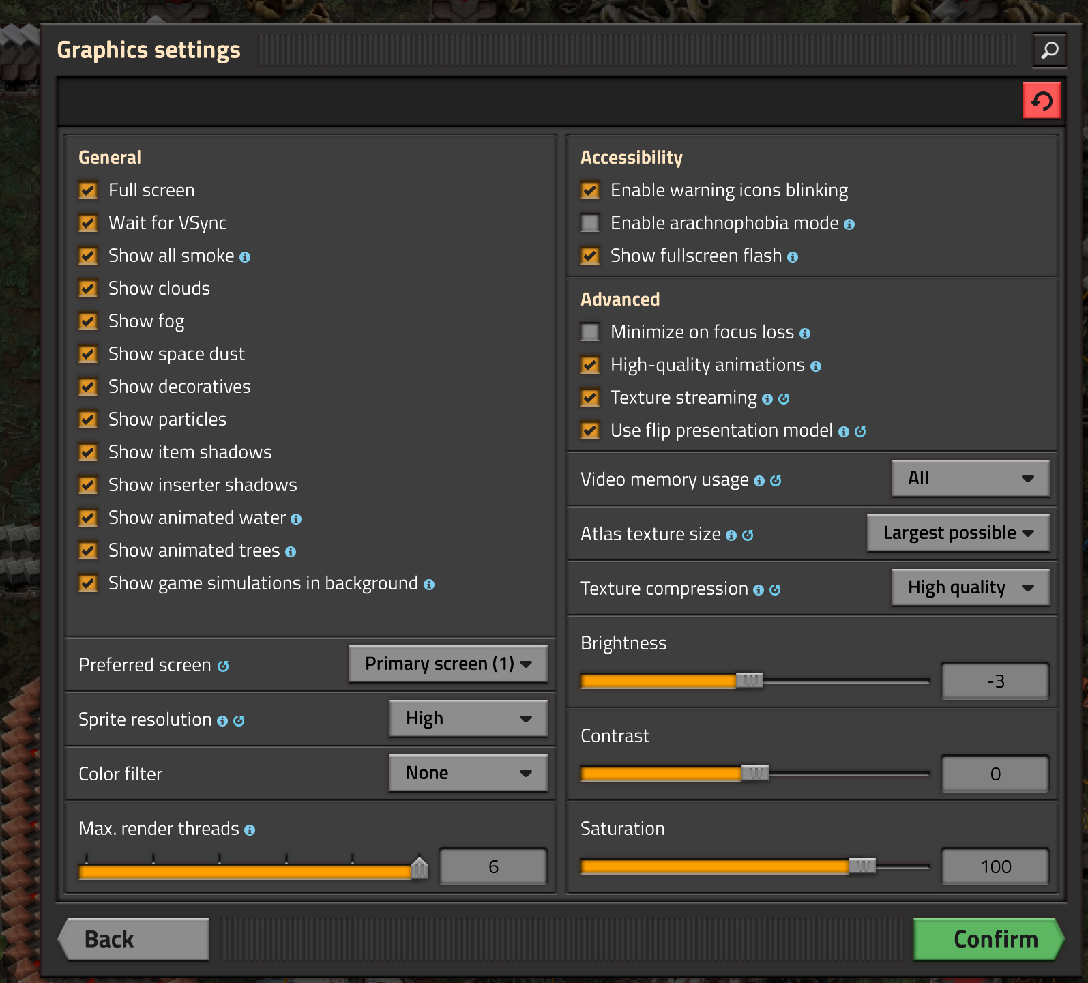Viewport: 1088px width, 983px height.
Task: Click info icon beside Show animated water
Action: [x=296, y=519]
